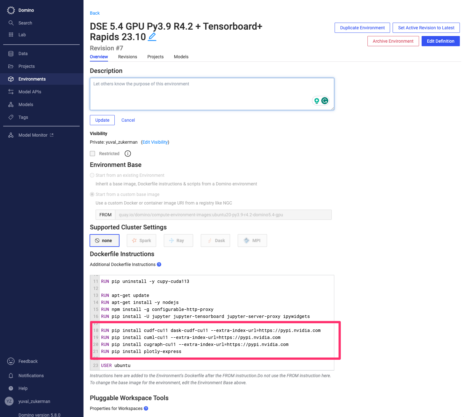Select the Dask cluster setting
This screenshot has width=464, height=417.
click(215, 241)
